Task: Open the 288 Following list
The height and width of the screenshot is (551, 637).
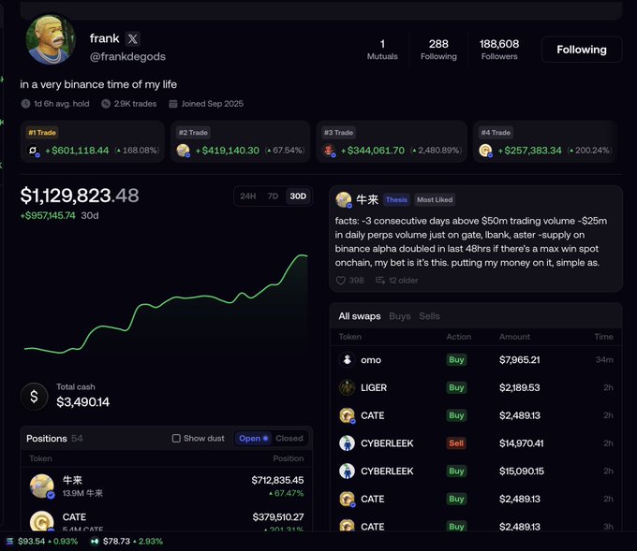Action: (438, 49)
